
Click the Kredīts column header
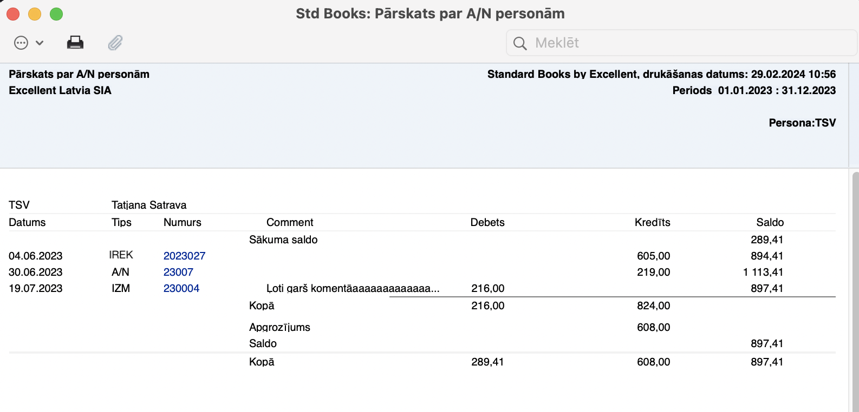[652, 222]
